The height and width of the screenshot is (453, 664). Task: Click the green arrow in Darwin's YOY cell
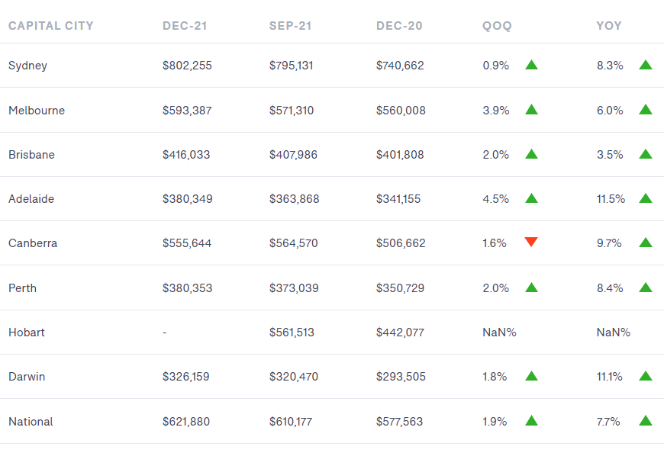[646, 376]
